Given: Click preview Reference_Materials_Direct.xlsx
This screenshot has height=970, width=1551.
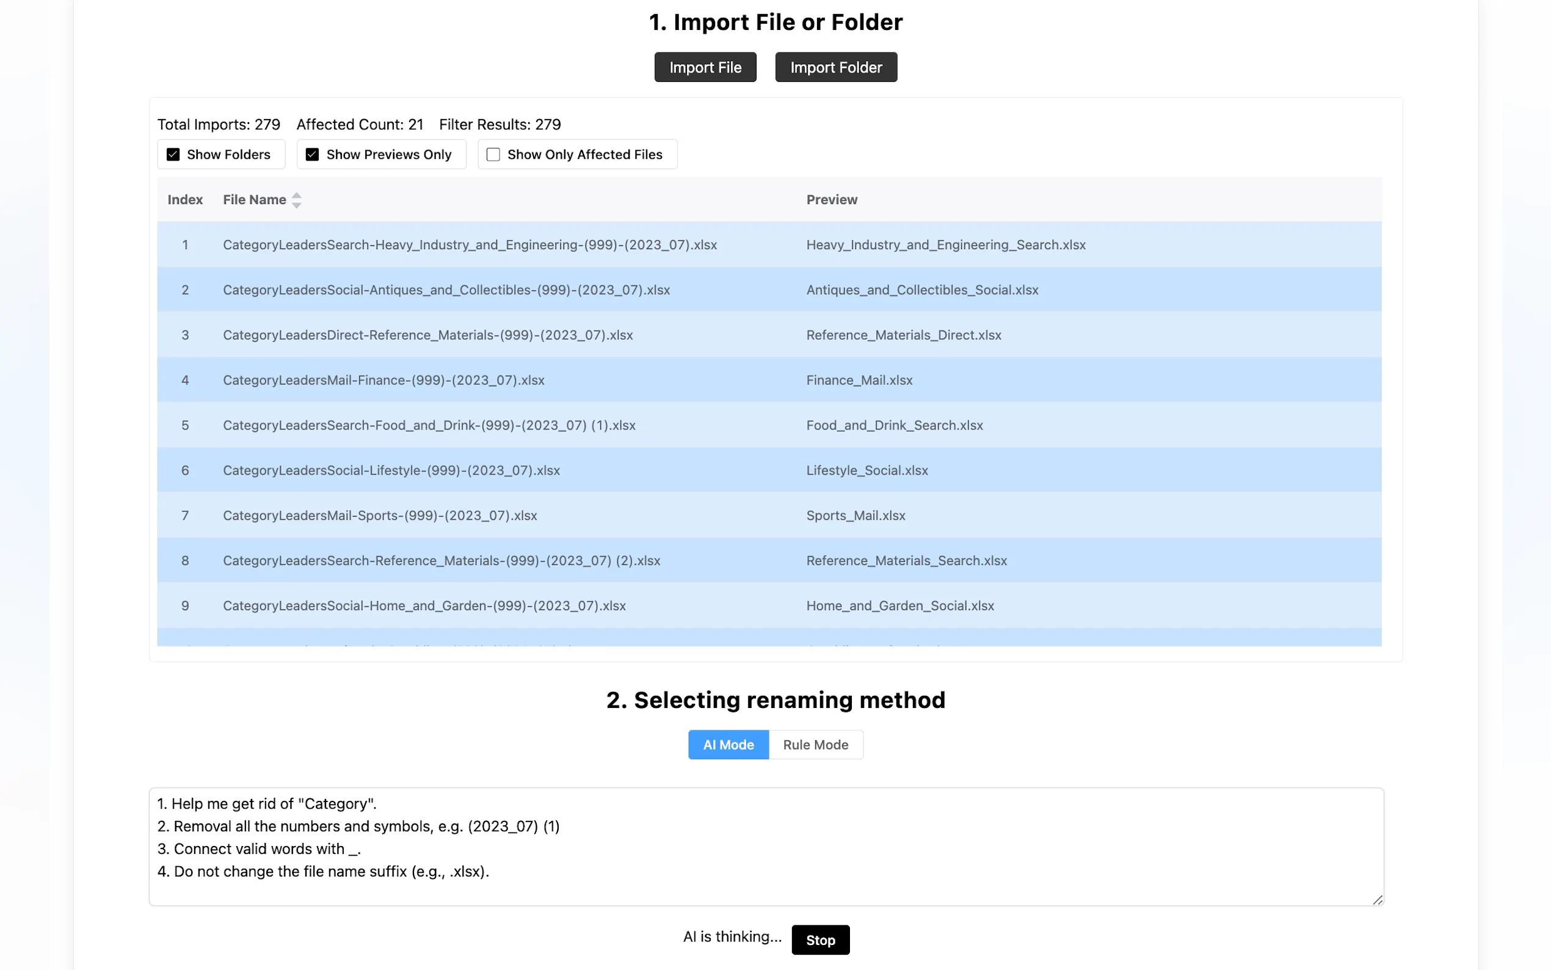Looking at the screenshot, I should (903, 335).
